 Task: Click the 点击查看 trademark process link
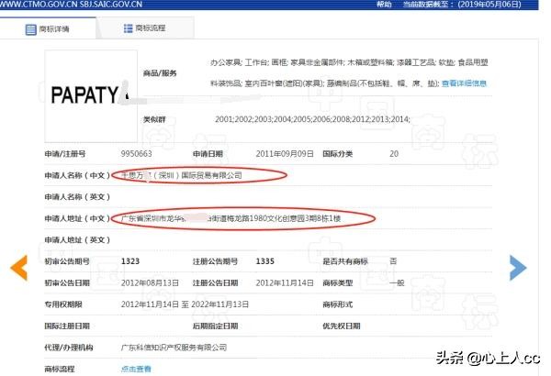[x=136, y=369]
